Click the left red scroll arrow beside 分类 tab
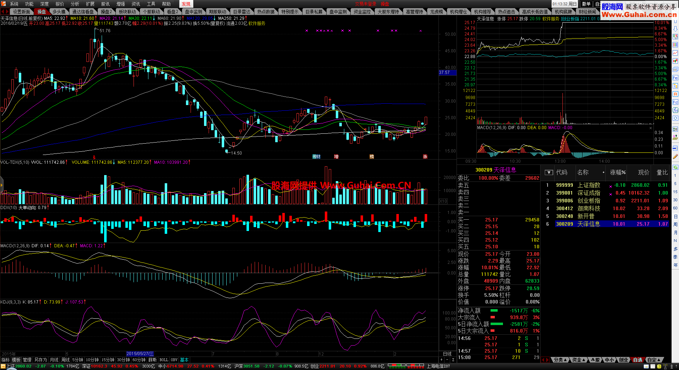Viewport: 679px width, 370px height. 543,360
